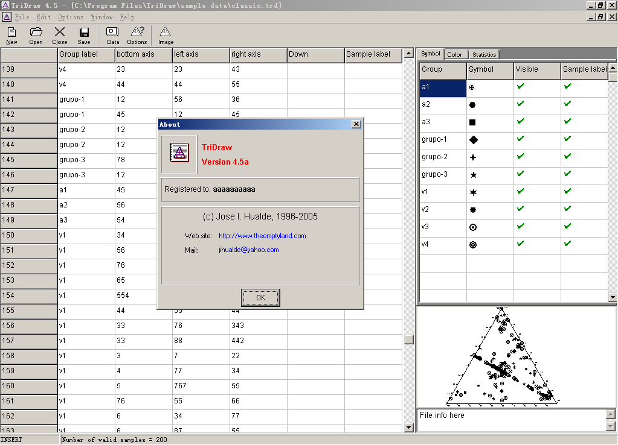Click the TriDraw logo in About dialog
Screen dimensions: 618x445
[x=179, y=154]
